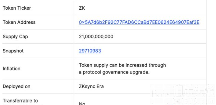Click the Snapshot row label

coord(13,51)
